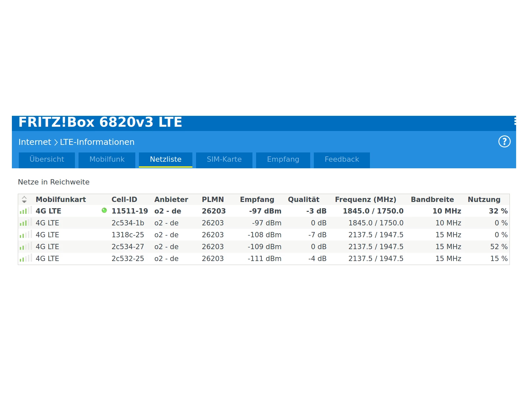
Task: Sort by Nutzung column header
Action: 484,199
